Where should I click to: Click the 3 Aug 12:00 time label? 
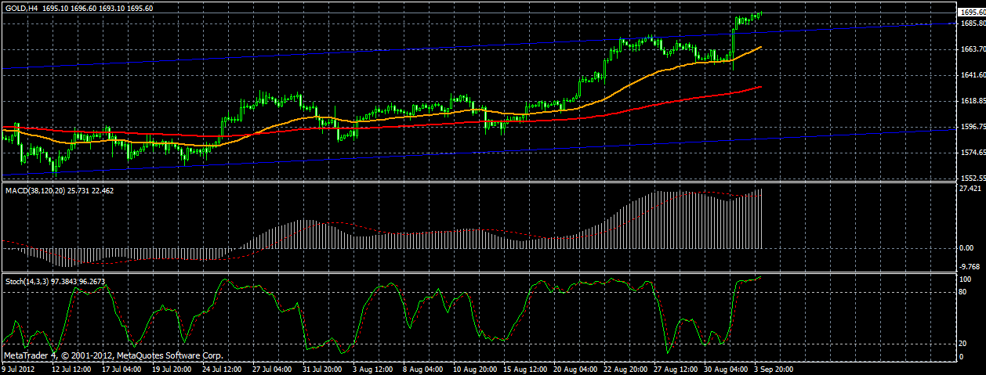[373, 369]
